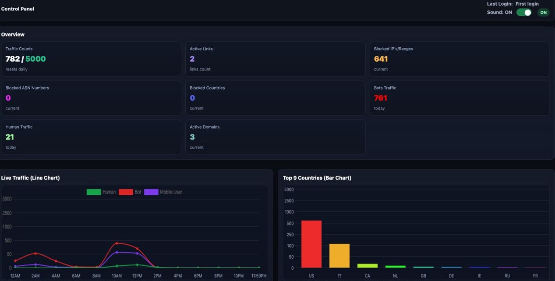Click the Bot data point at 2AM

coord(35,253)
